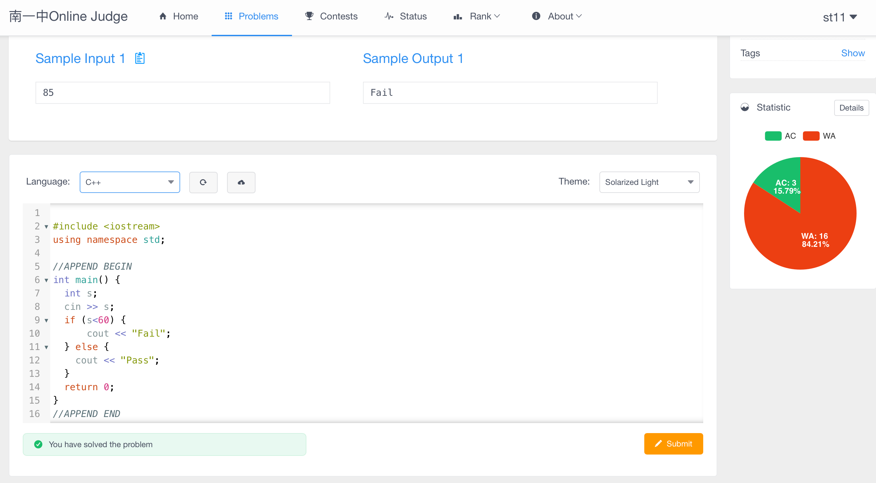Submit the code with Submit button

click(x=673, y=443)
